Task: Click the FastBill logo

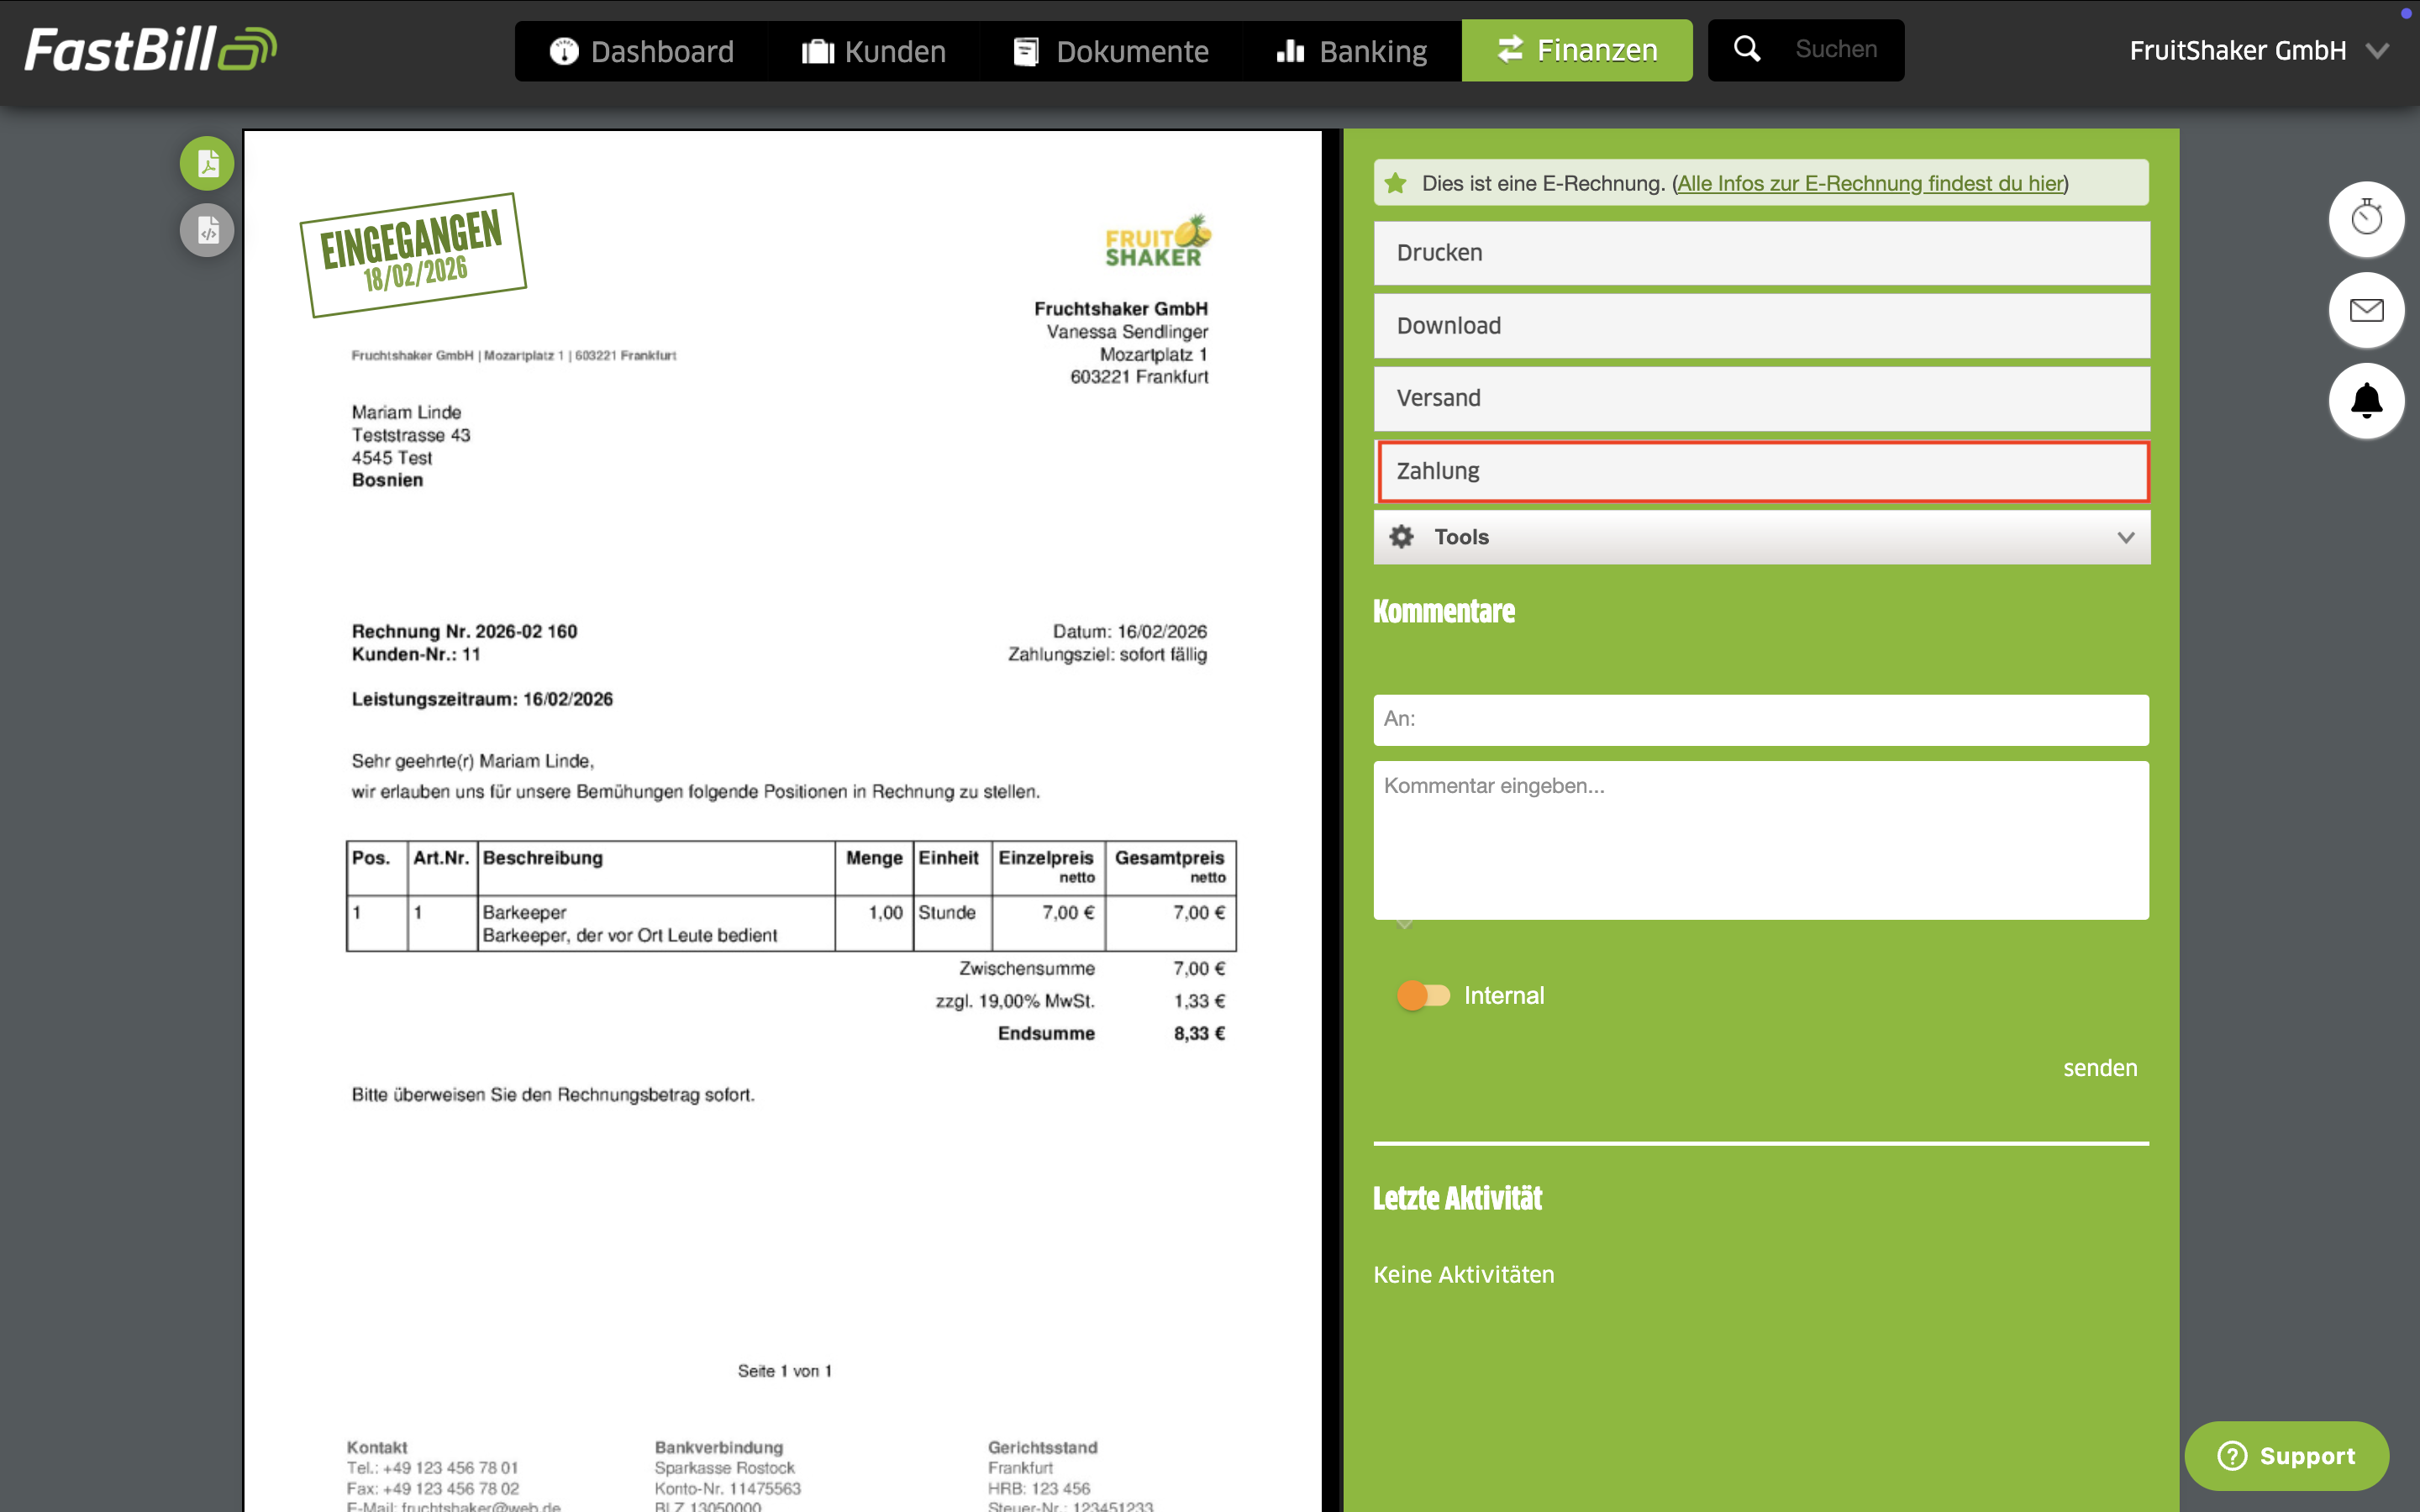Action: tap(150, 49)
